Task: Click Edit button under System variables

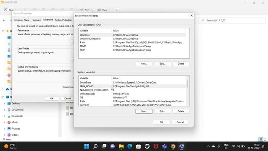Action: point(162,111)
